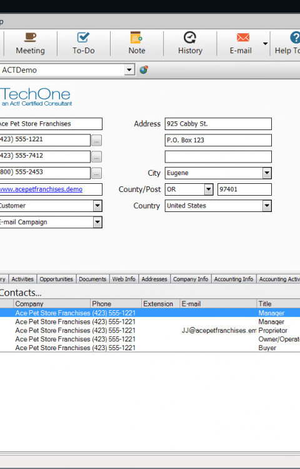300x469 pixels.
Task: Open the E-mail button dropdown arrow
Action: point(265,44)
